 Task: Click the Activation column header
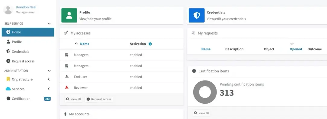point(138,44)
